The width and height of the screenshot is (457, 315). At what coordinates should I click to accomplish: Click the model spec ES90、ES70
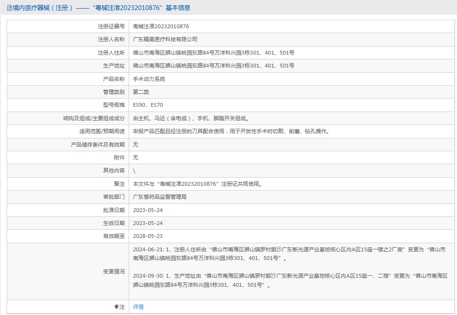[x=148, y=105]
